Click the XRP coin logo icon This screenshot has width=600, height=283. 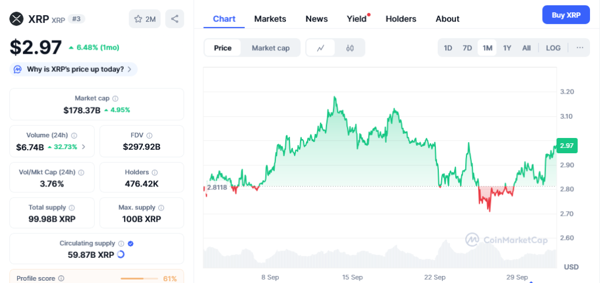(x=16, y=19)
